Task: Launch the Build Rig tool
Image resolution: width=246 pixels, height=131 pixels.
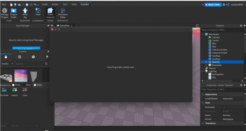Action: [25, 13]
